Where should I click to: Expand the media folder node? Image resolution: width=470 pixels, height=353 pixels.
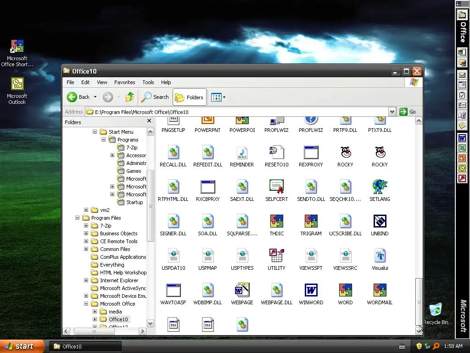(x=95, y=311)
